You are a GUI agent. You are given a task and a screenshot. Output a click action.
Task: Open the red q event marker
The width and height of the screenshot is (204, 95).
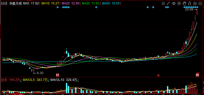pos(158,75)
